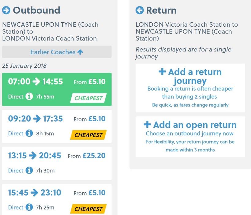Click the white CHEAPEST badge on 07:00 coach

(x=88, y=98)
